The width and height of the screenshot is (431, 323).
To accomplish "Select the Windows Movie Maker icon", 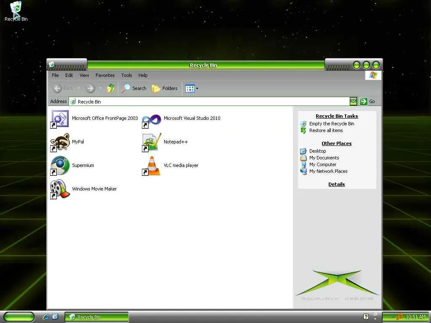I will click(x=60, y=189).
